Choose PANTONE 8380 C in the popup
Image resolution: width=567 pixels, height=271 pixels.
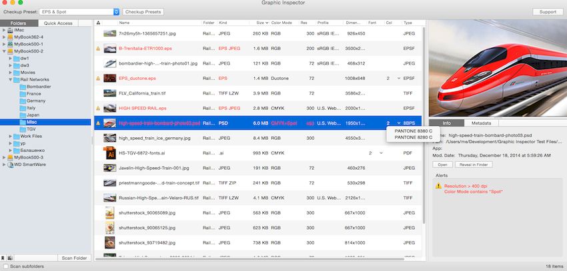(414, 131)
